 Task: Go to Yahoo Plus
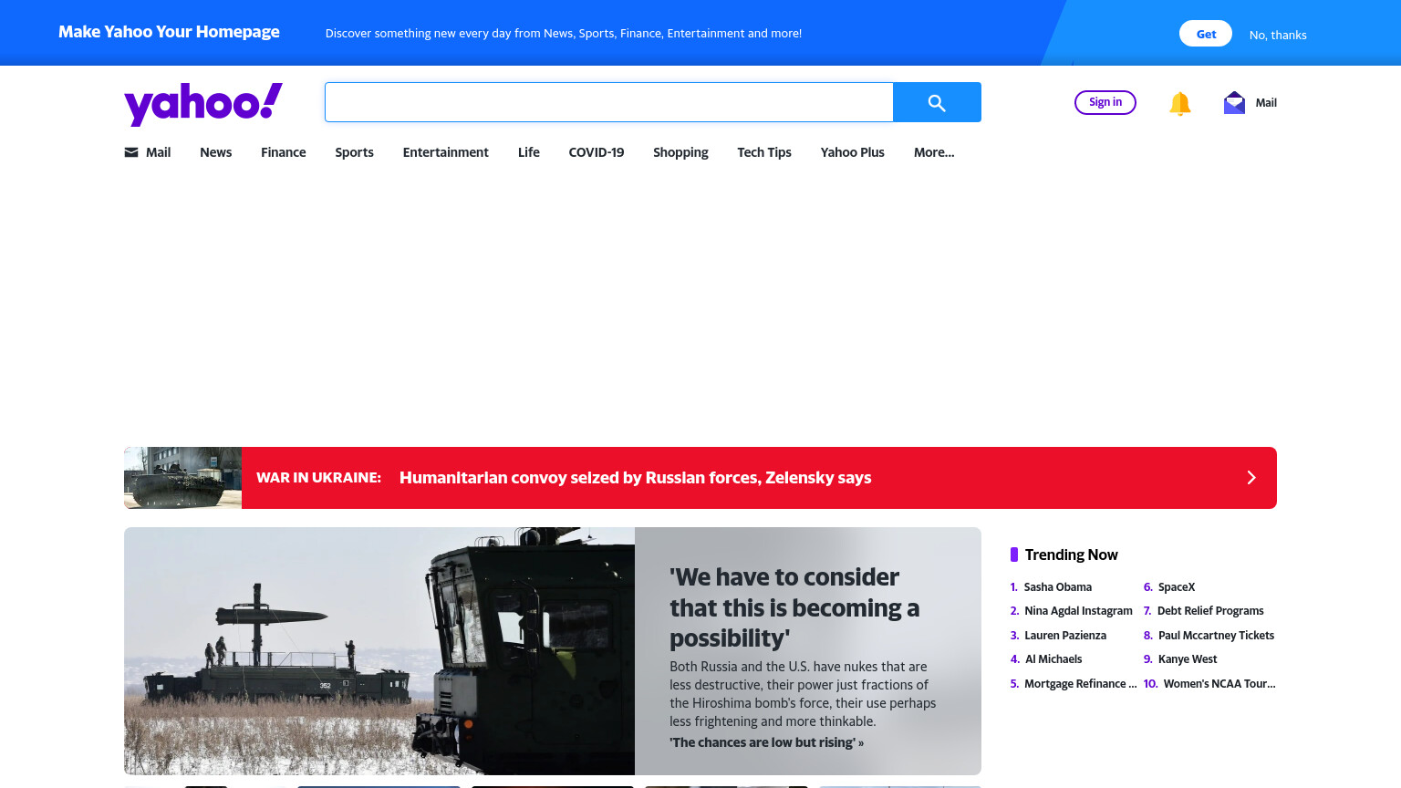click(853, 152)
